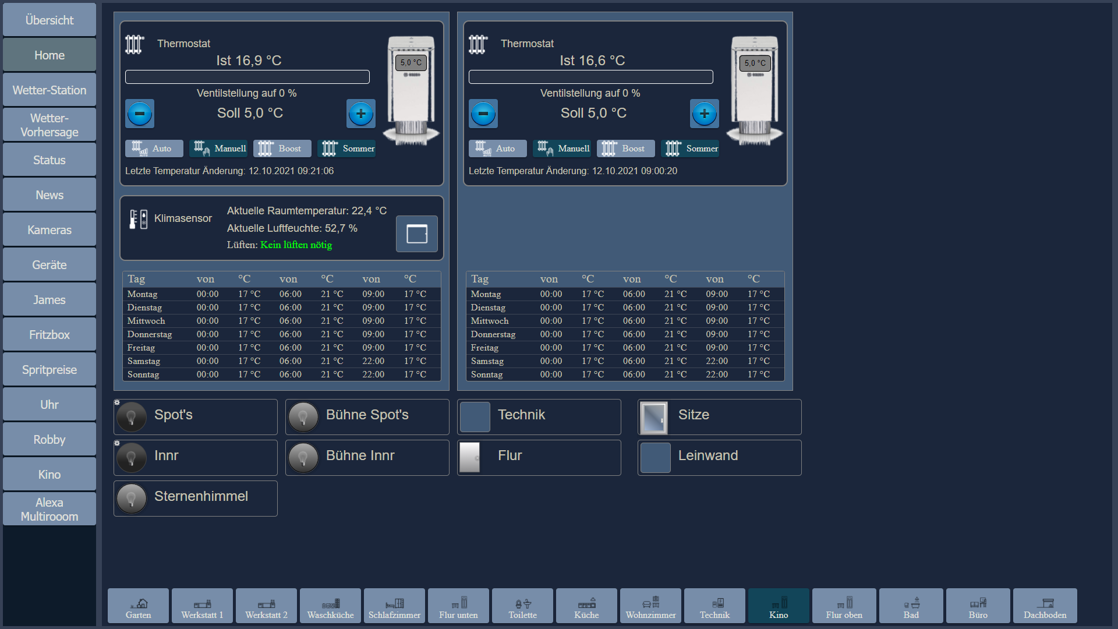This screenshot has width=1118, height=629.
Task: Switch to Werkstatt 1 room tab
Action: (x=202, y=606)
